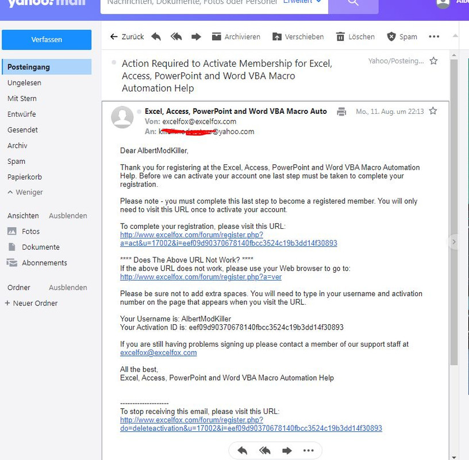Click the sender avatar icon
The height and width of the screenshot is (460, 469).
[122, 117]
